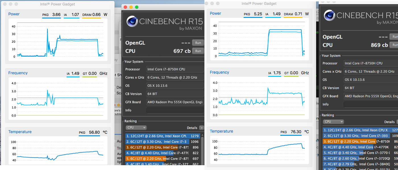The width and height of the screenshot is (398, 170).
Task: Select right ranking row '12C/24T @ 2.66 GHz, Intel Xeon CPU X'
Action: pyautogui.click(x=360, y=130)
